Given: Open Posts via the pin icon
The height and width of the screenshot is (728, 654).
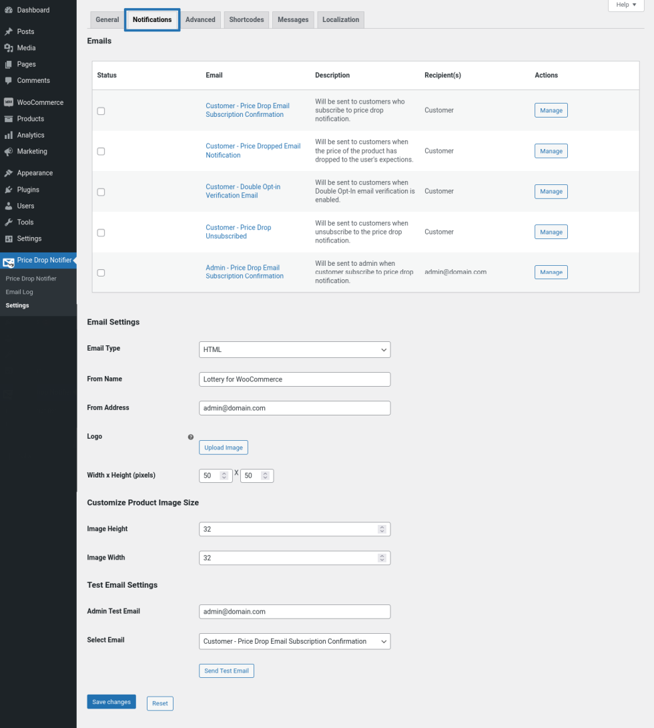Looking at the screenshot, I should pos(9,31).
